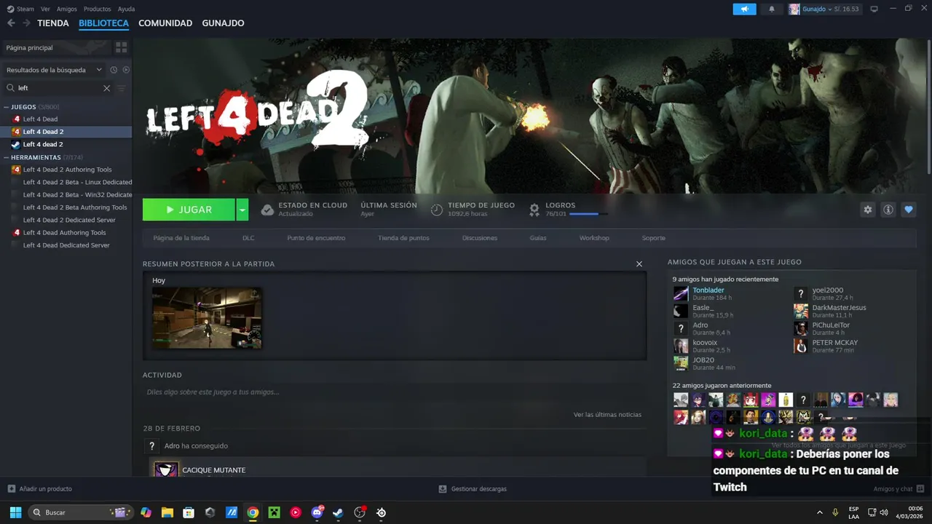Screen dimensions: 932x524
Task: Open the Página de la tienda tab
Action: coord(181,238)
